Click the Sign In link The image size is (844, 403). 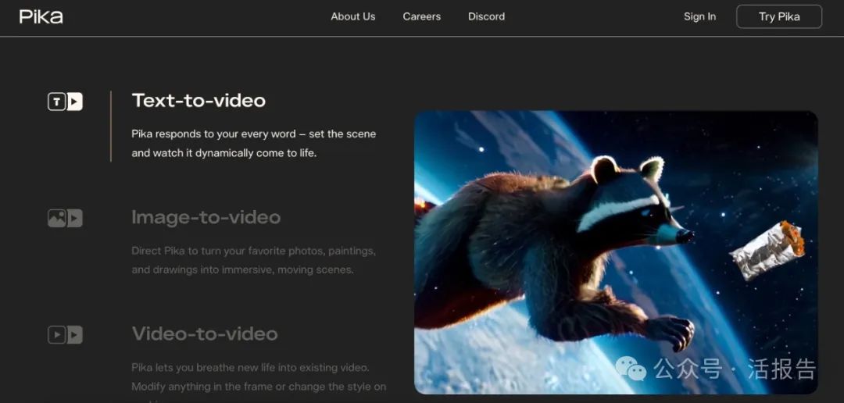(699, 16)
